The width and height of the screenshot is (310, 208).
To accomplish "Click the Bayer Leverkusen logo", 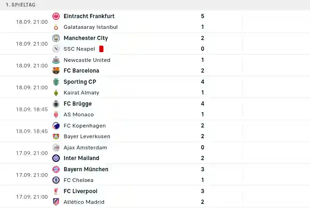I will [x=56, y=136].
